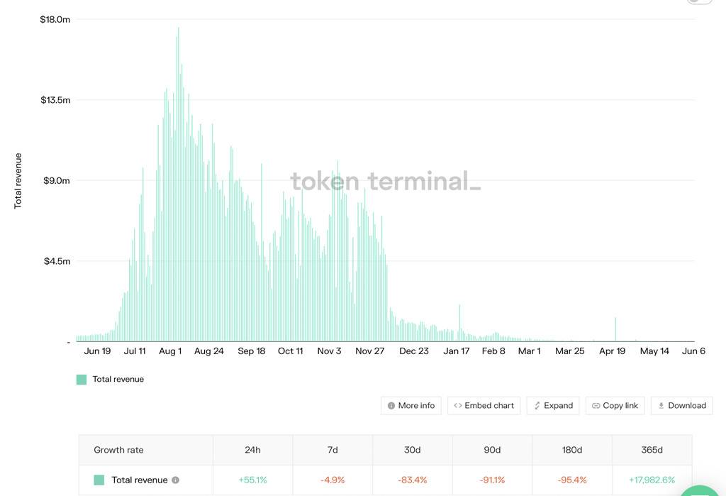Screen dimensions: 726x496
Task: Click the 90d column header
Action: 492,450
